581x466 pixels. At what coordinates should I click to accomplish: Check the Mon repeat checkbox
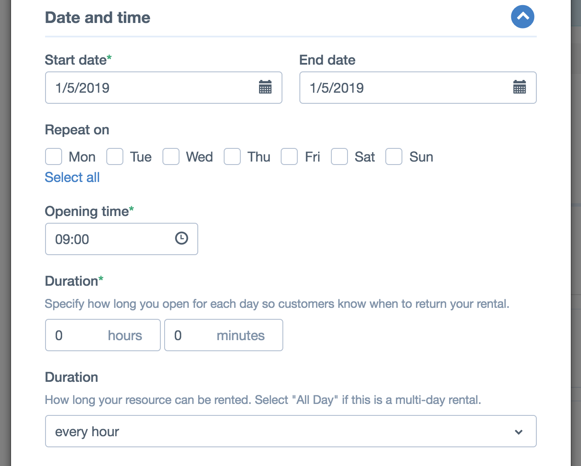coord(54,156)
